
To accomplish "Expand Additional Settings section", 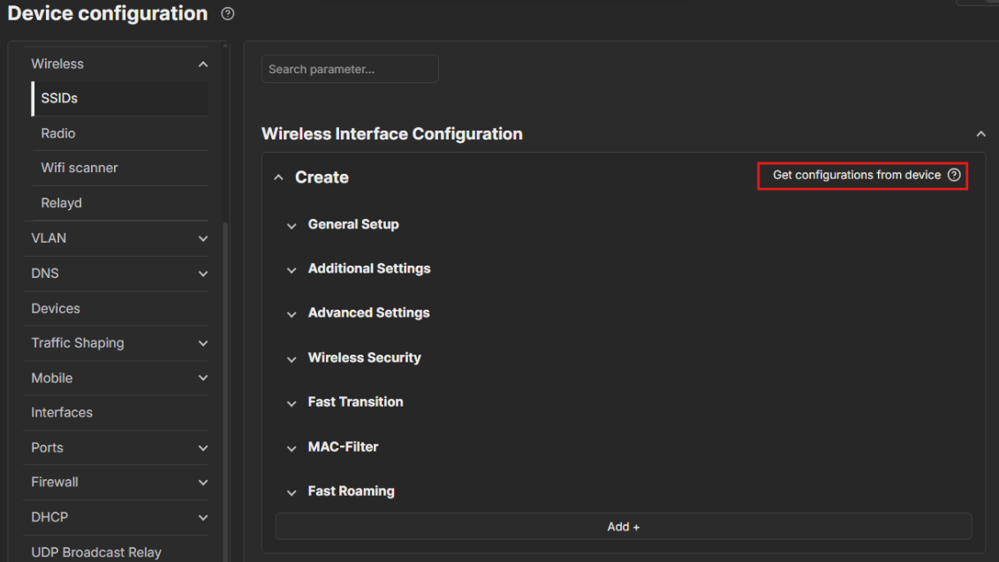I will coord(291,270).
